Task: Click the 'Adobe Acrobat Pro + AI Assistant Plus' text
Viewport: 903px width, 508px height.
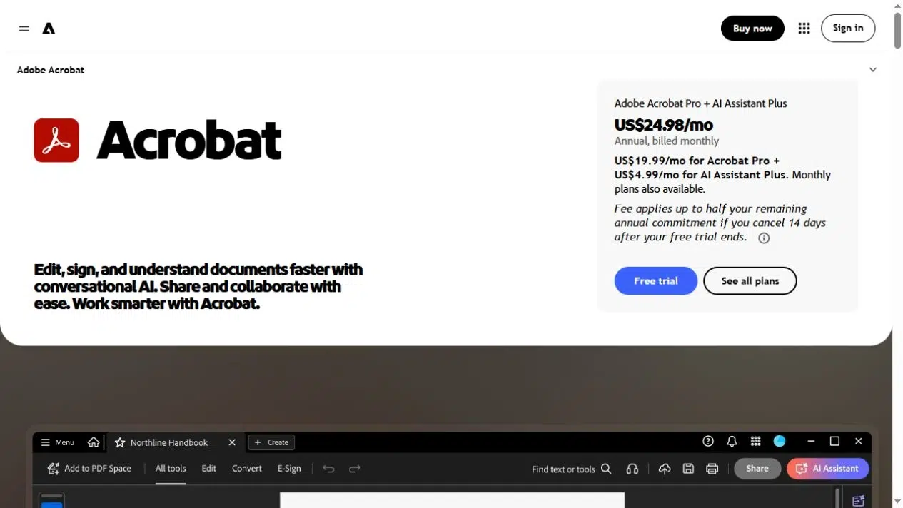Action: (x=700, y=103)
